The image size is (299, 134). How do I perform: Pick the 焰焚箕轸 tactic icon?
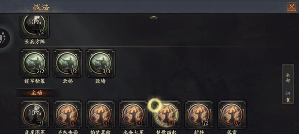tap(100, 115)
